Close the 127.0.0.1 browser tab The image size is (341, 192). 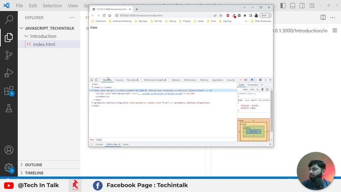pyautogui.click(x=130, y=9)
